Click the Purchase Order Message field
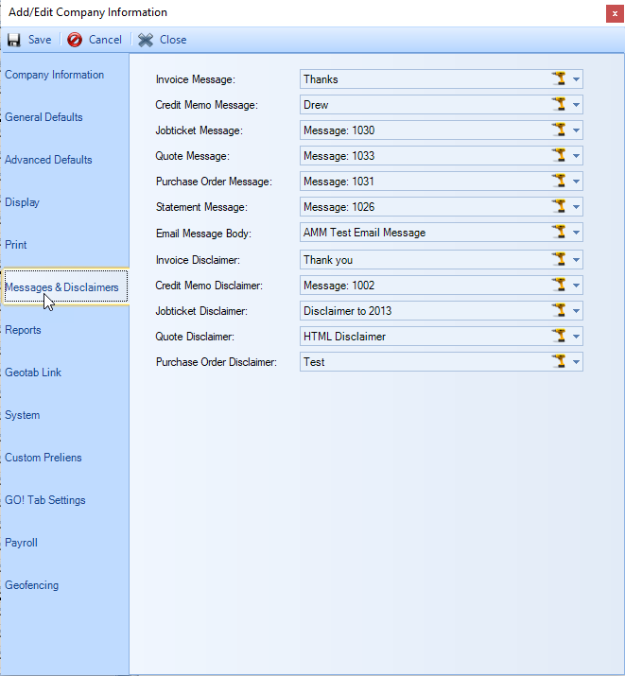625x676 pixels. click(423, 182)
